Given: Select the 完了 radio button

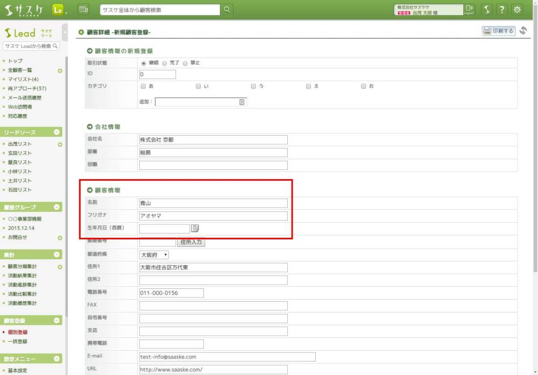Looking at the screenshot, I should [x=165, y=63].
